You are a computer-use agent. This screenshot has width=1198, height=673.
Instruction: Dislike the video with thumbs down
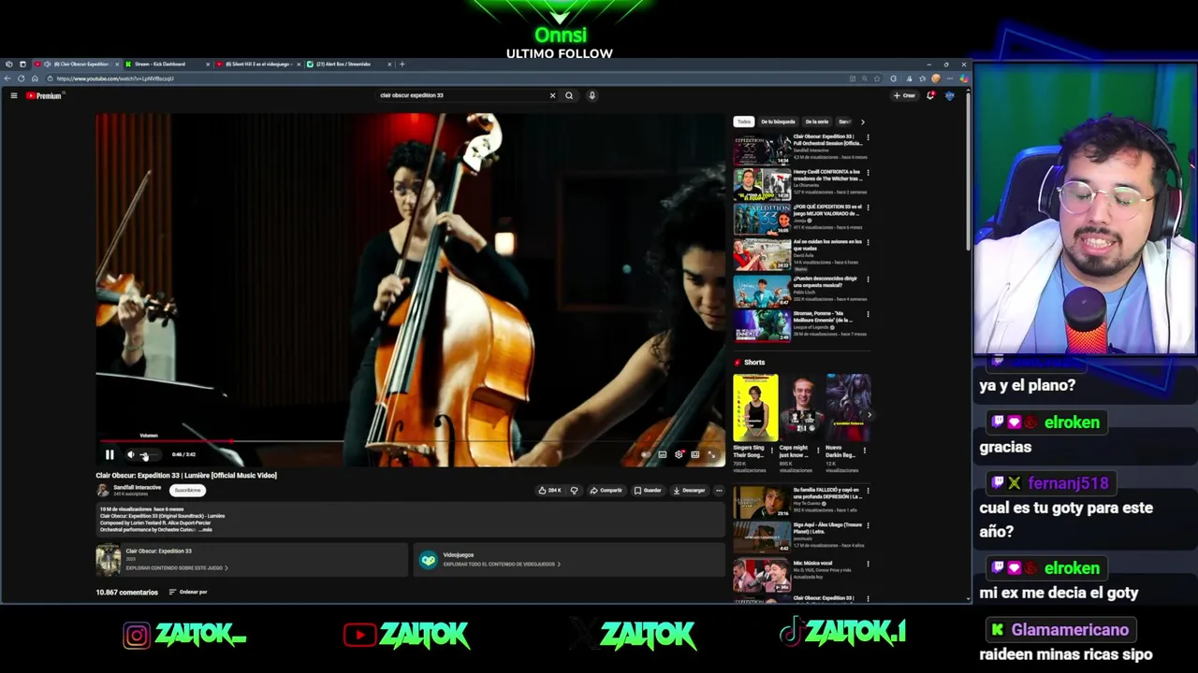[574, 490]
